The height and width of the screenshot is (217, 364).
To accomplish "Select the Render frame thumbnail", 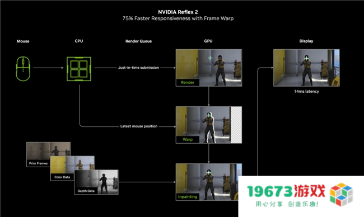I will click(209, 68).
